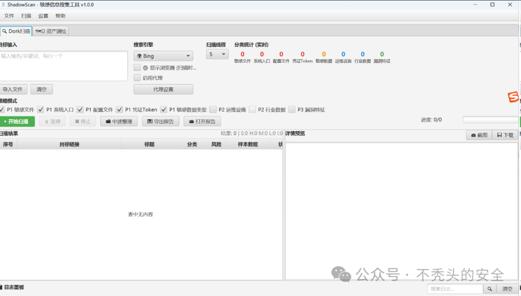This screenshot has width=521, height=296.
Task: Sort by 目标链接 column header
Action: coord(69,144)
